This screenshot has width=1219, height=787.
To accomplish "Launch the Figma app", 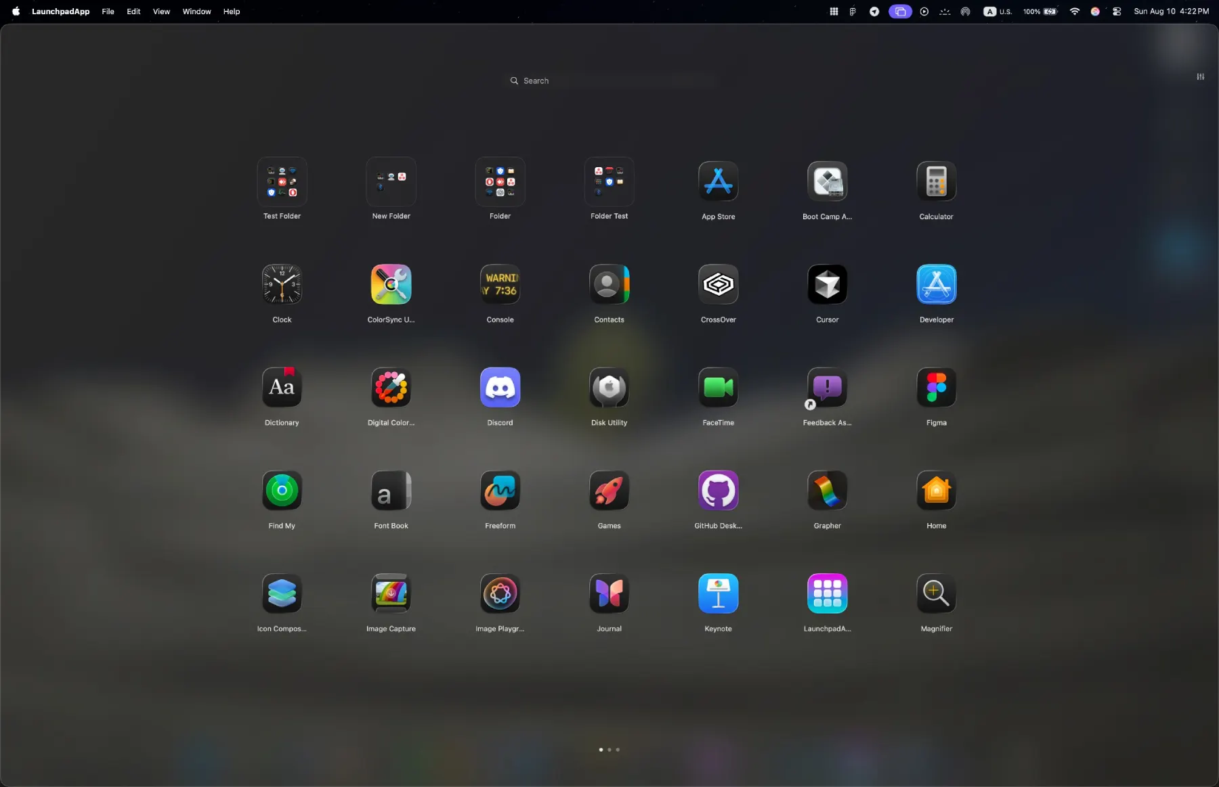I will [x=936, y=388].
